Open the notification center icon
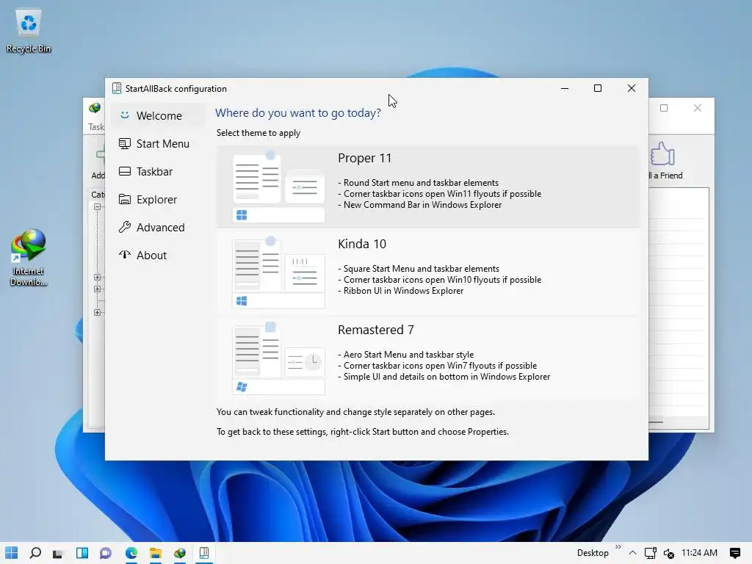752x564 pixels. tap(734, 553)
